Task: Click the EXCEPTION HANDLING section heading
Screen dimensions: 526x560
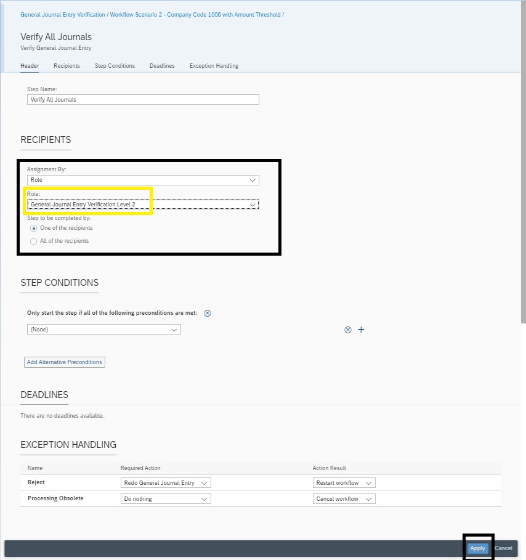Action: tap(68, 445)
